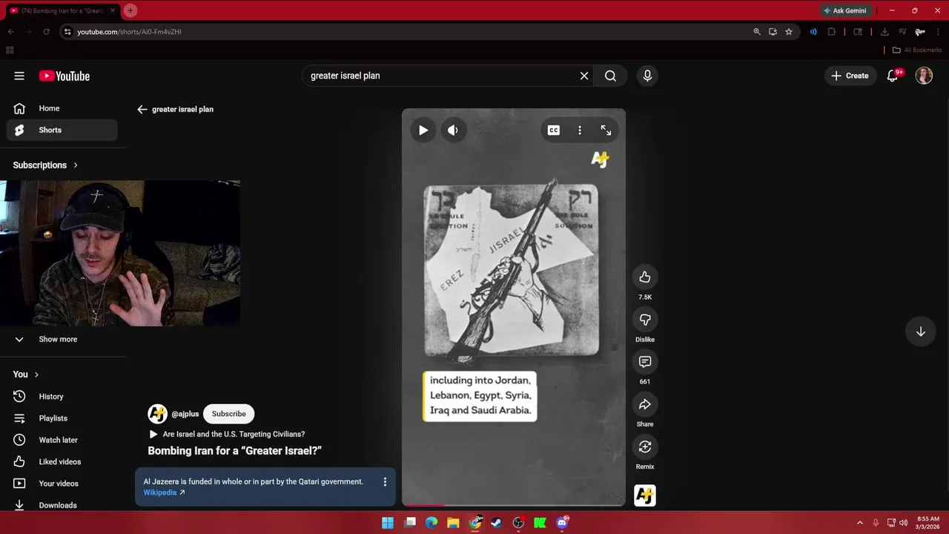Enter fullscreen on the Short
Screen dimensions: 949x534
606,131
